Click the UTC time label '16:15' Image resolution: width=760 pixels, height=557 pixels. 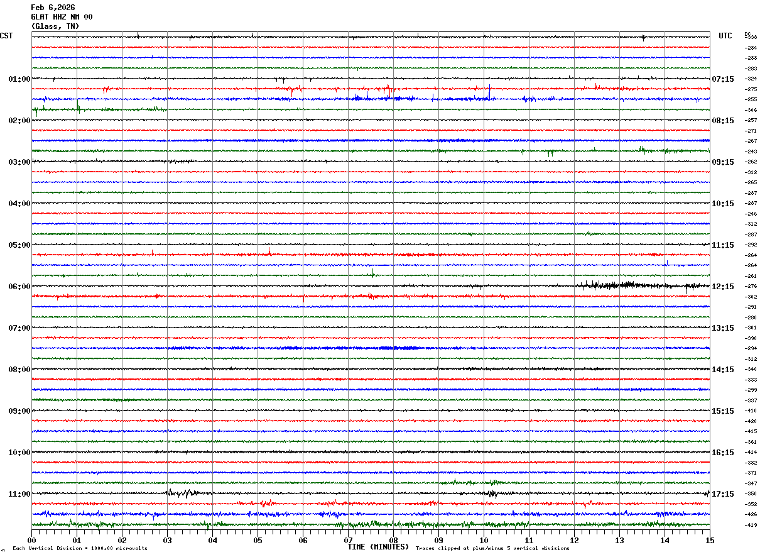click(x=723, y=453)
